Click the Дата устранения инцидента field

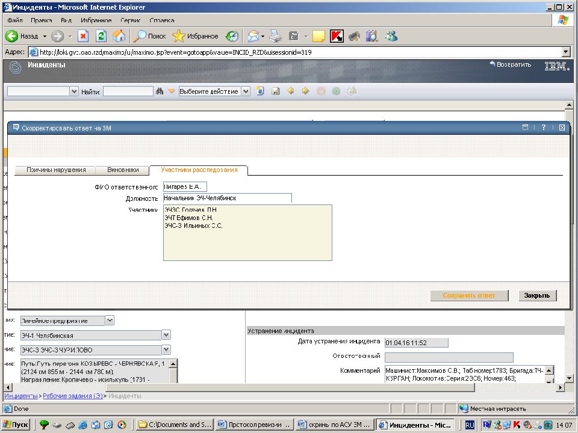417,343
